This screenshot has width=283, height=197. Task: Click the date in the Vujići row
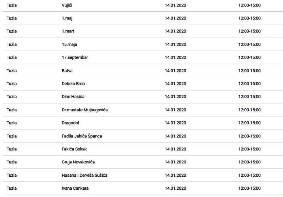coord(175,5)
